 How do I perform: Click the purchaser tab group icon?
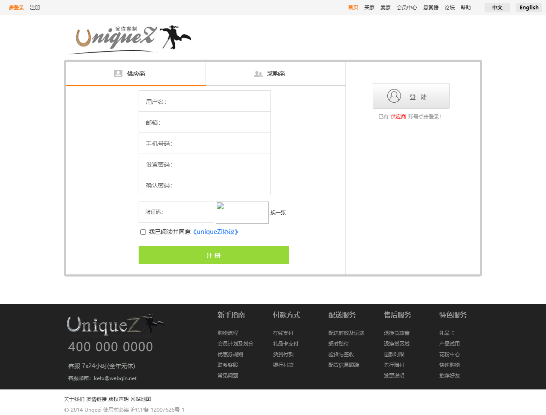pyautogui.click(x=258, y=74)
